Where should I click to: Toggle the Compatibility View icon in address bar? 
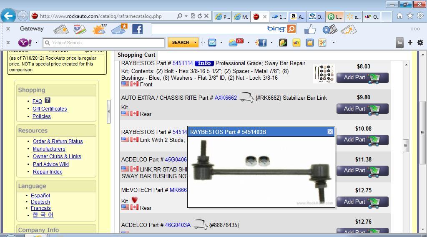[x=193, y=16]
